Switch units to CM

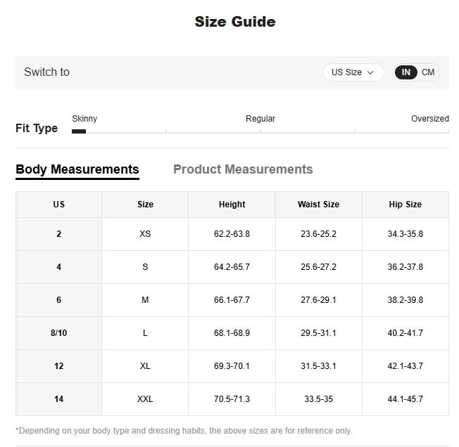point(428,72)
